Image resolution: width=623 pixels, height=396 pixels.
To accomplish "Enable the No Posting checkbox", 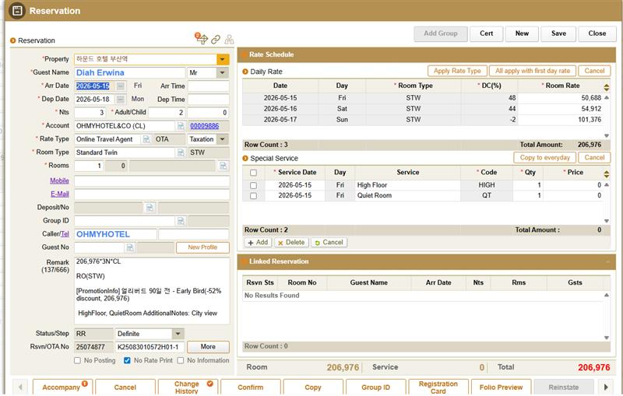I will [77, 360].
